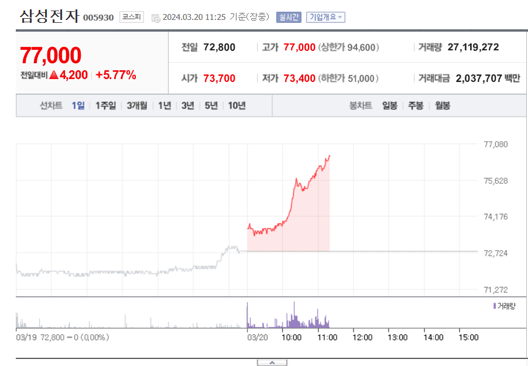Screen dimensions: 528x366
Task: Show the 3개월 line chart
Action: point(139,105)
